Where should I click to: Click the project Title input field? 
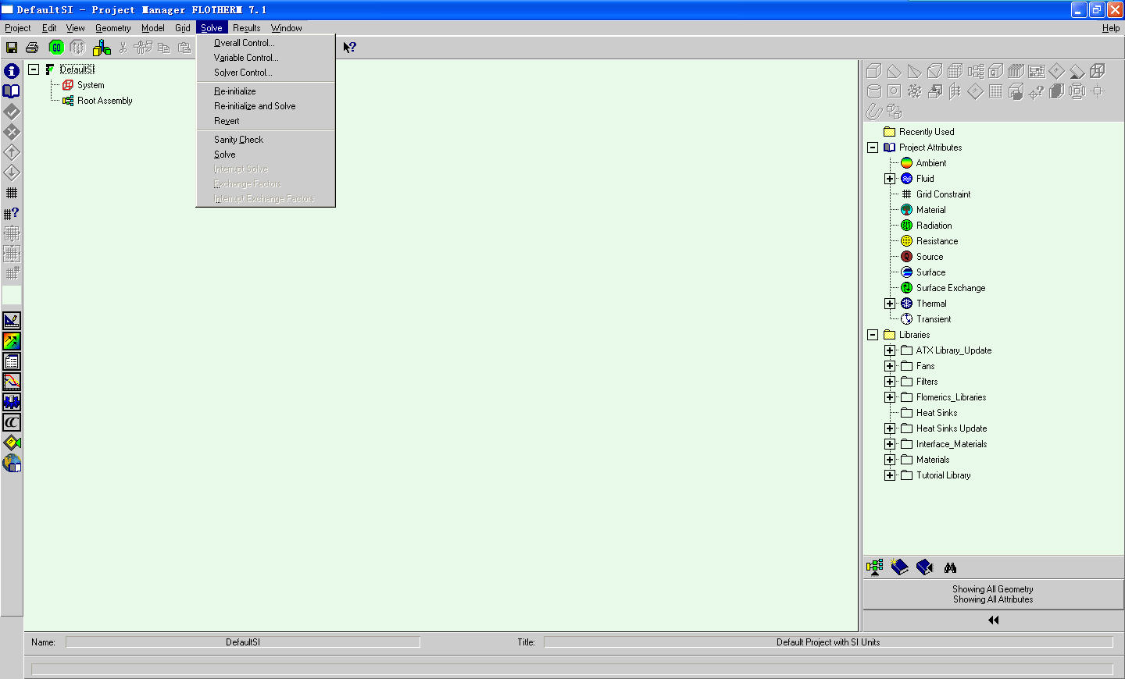tap(828, 642)
